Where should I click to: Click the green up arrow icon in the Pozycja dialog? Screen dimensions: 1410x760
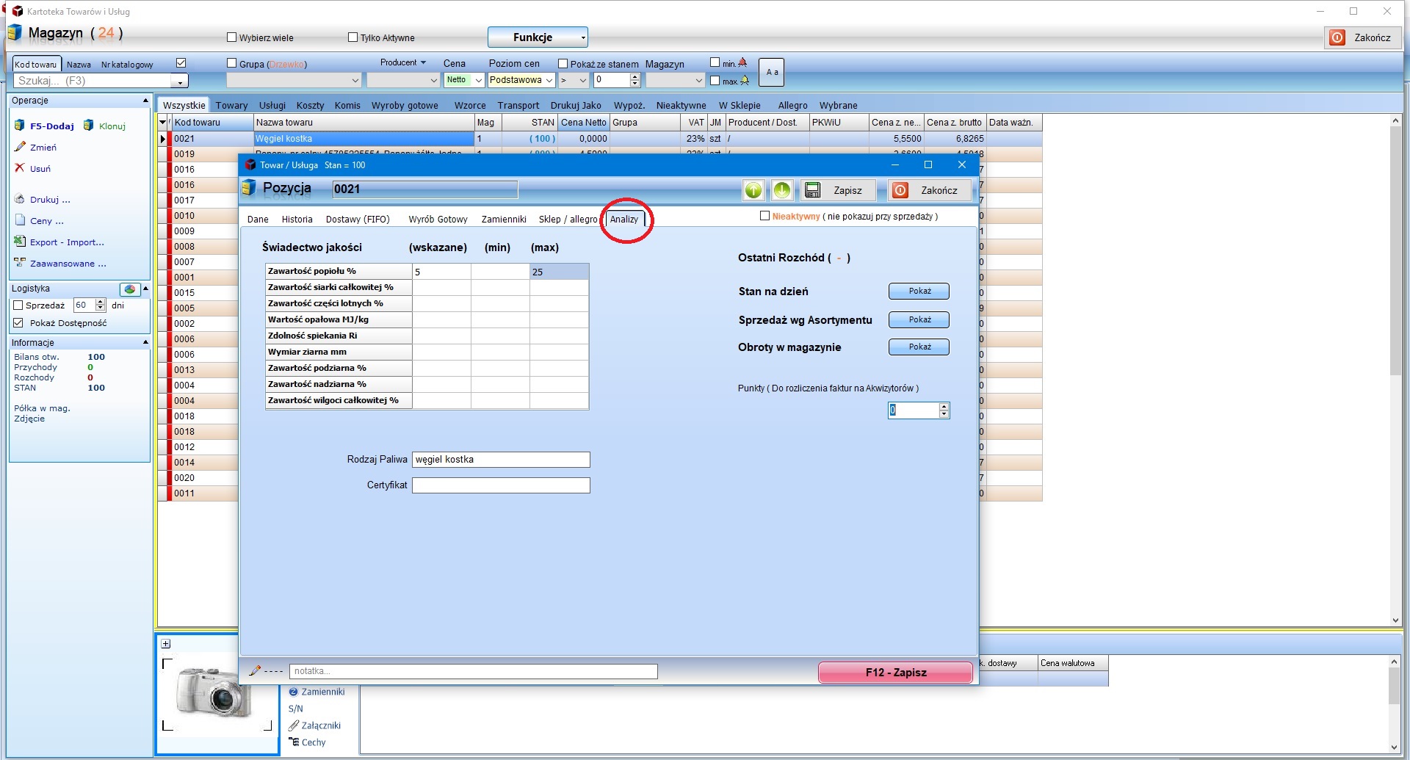pos(753,190)
